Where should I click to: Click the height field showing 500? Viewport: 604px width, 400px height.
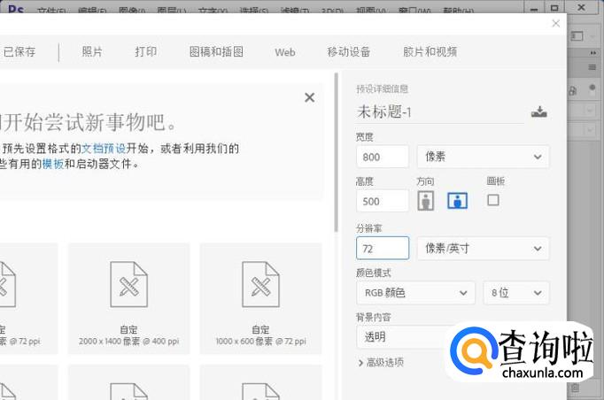pos(383,201)
